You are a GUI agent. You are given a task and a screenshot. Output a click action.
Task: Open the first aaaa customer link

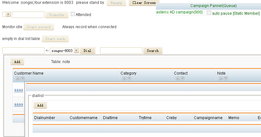(19, 90)
